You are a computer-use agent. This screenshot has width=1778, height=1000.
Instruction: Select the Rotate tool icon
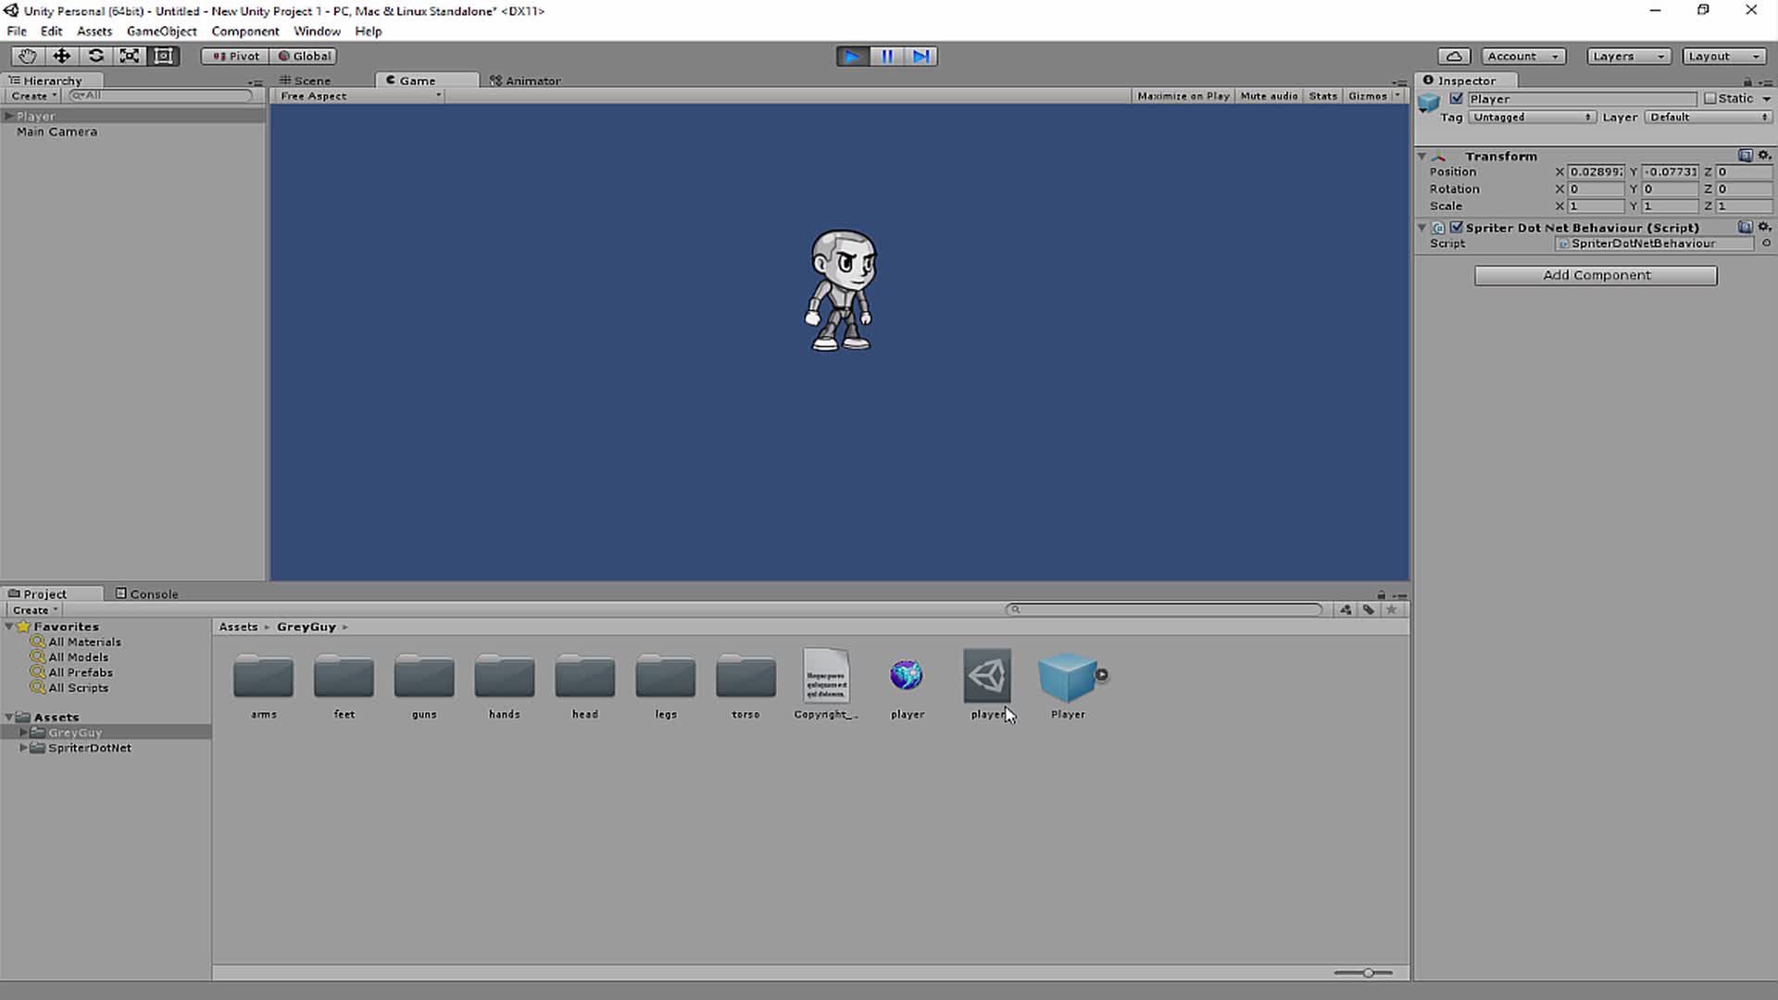95,56
